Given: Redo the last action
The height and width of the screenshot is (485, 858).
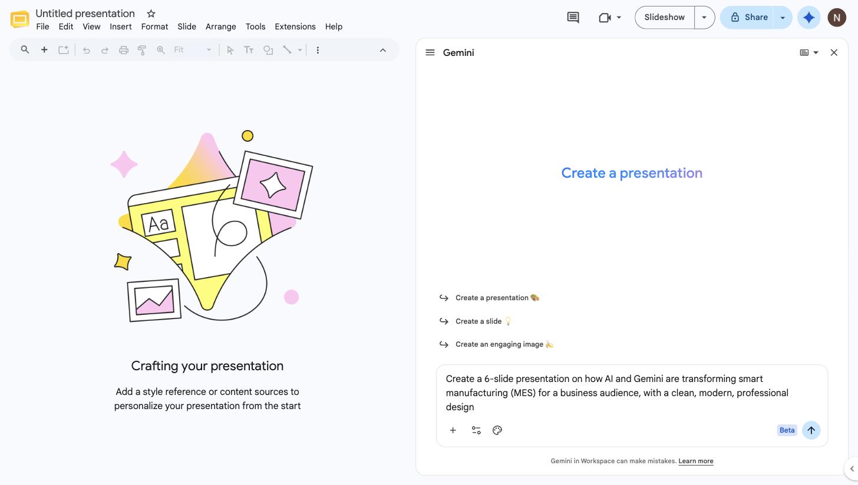Looking at the screenshot, I should tap(105, 50).
